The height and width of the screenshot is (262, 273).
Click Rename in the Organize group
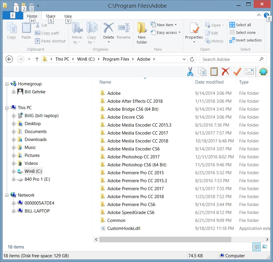tap(124, 31)
